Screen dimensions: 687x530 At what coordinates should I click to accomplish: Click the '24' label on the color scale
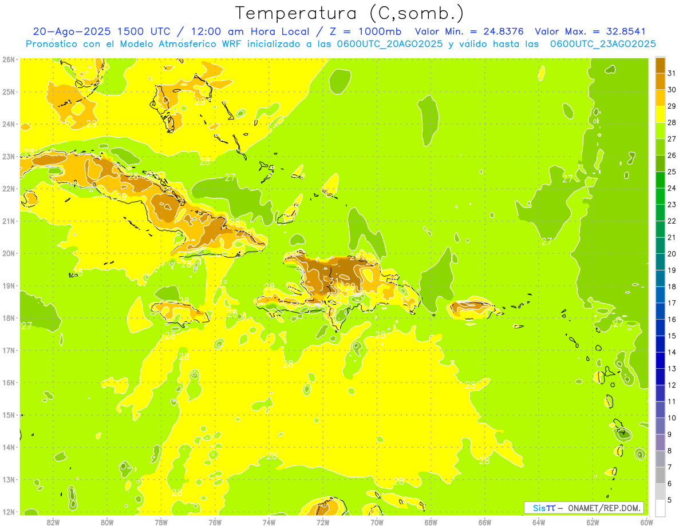[x=672, y=188]
